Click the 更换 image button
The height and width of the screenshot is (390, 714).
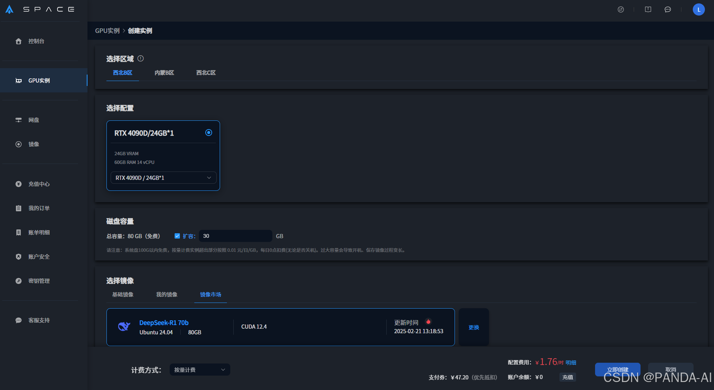click(474, 327)
